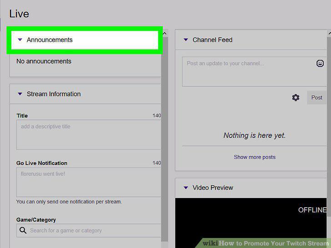Viewport: 331px width, 248px height.
Task: Click the Announcements header text
Action: (50, 40)
